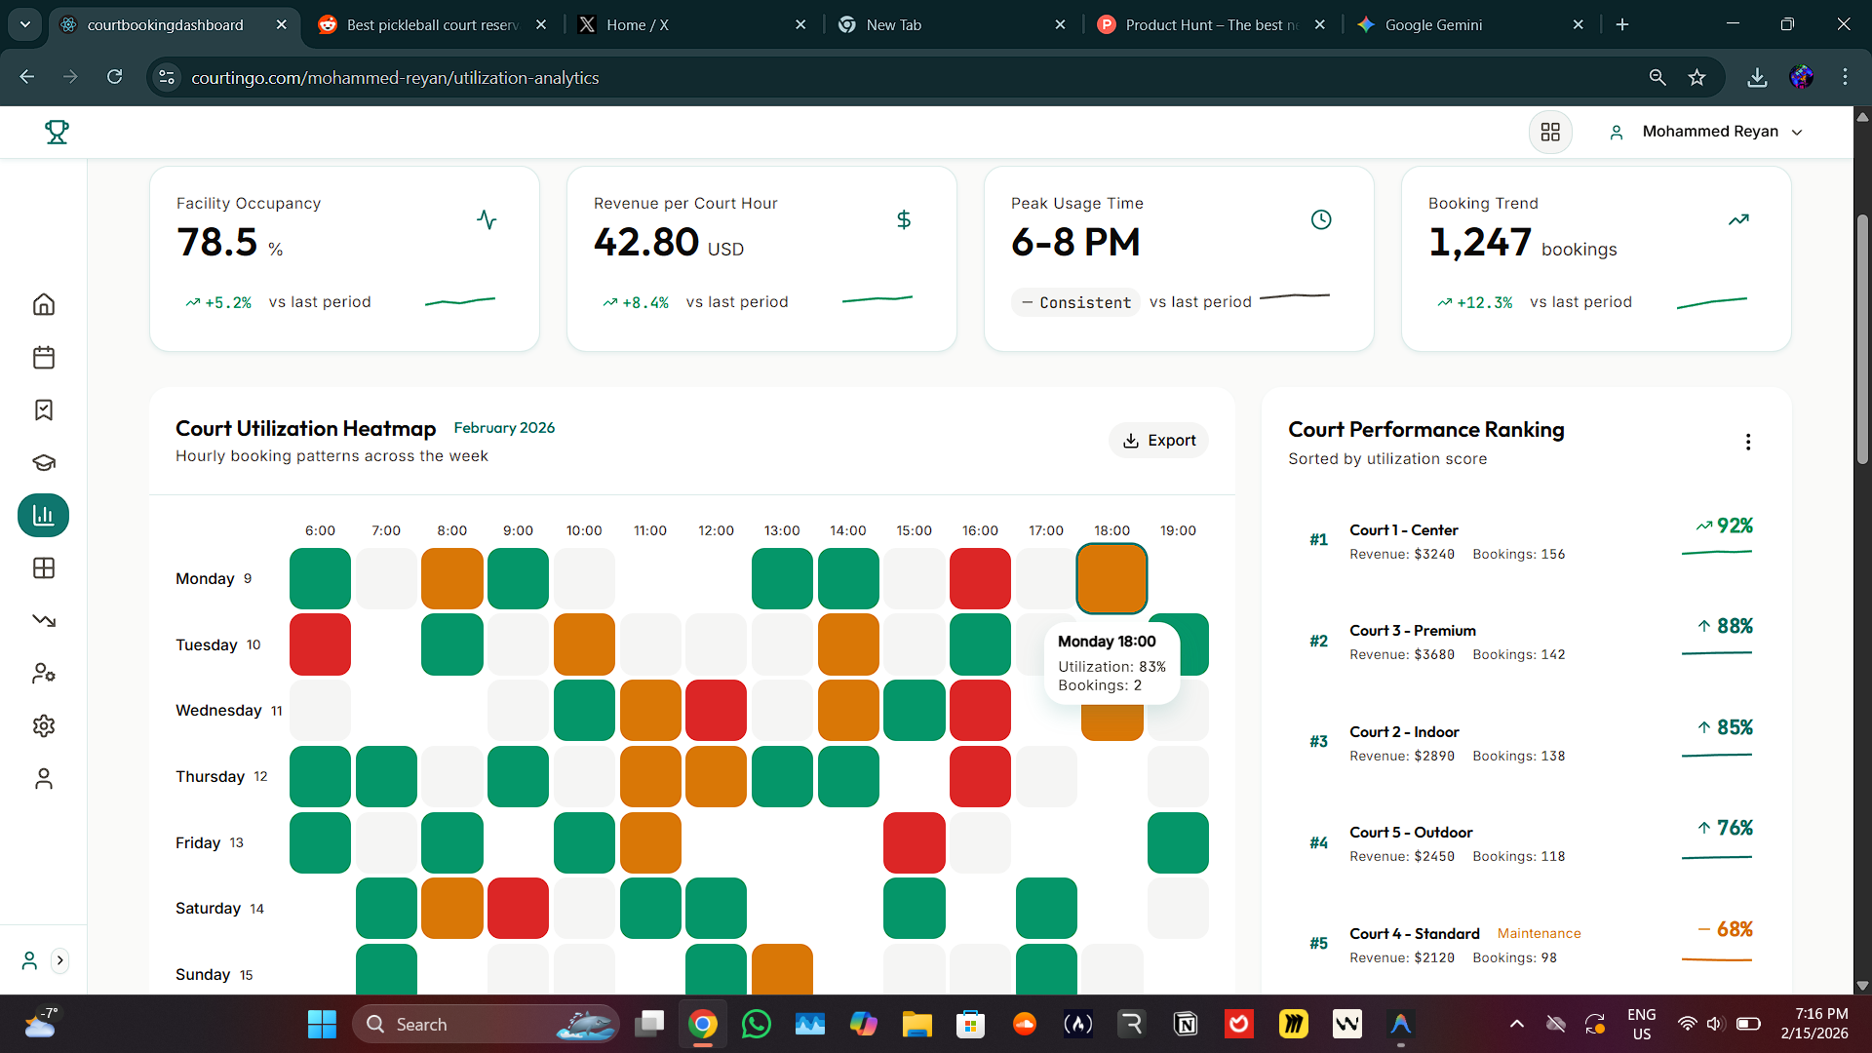Viewport: 1872px width, 1053px height.
Task: Open the user settings icon in sidebar
Action: tap(44, 673)
